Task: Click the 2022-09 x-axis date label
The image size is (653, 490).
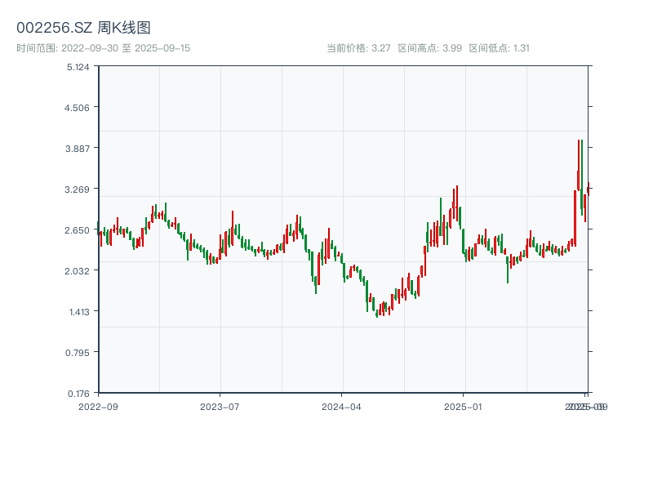Action: tap(98, 406)
